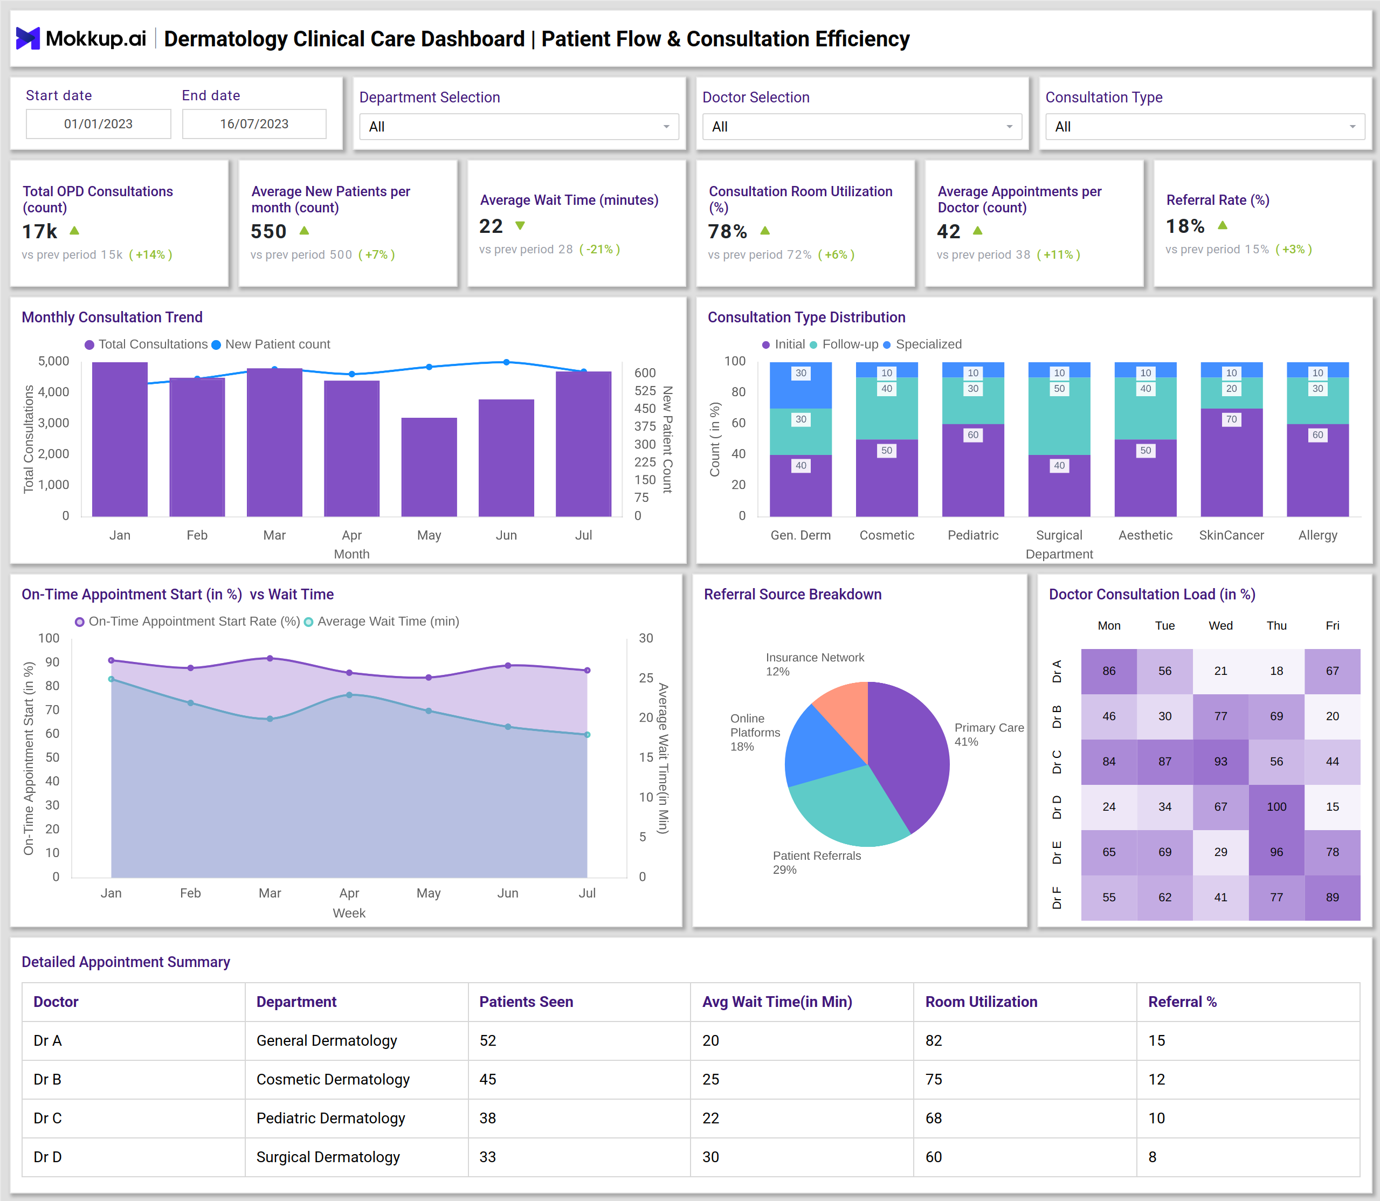1380x1201 pixels.
Task: Click Dr A Mon heatmap cell 86
Action: tap(1108, 671)
